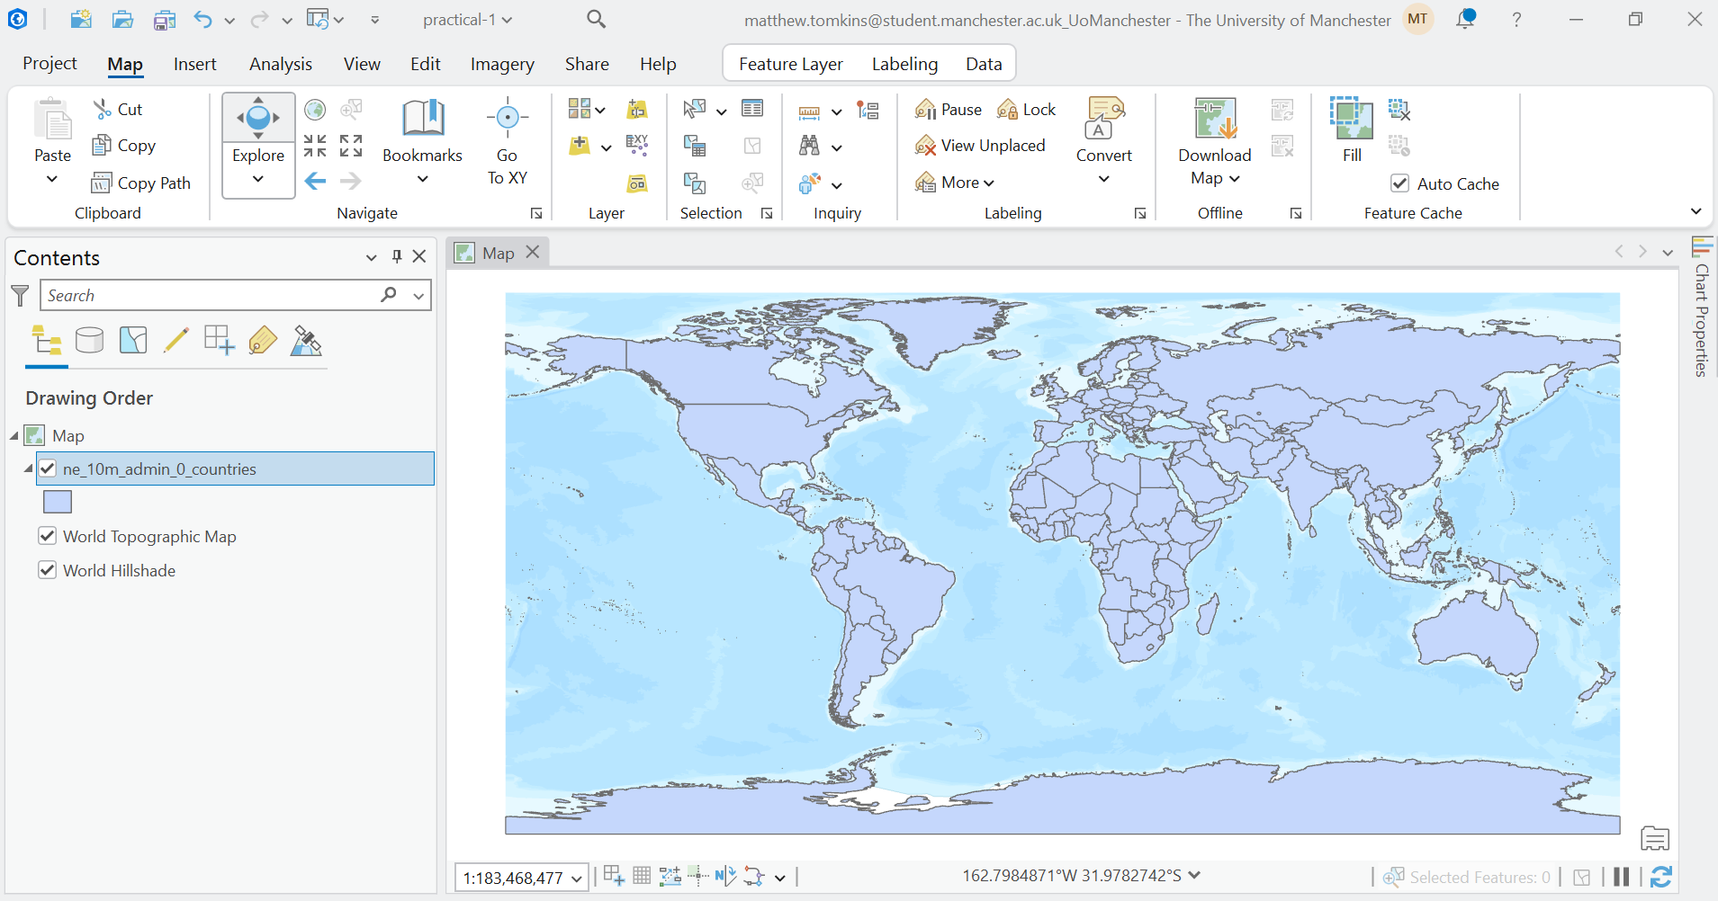Click View Unplaced labels

pyautogui.click(x=980, y=146)
